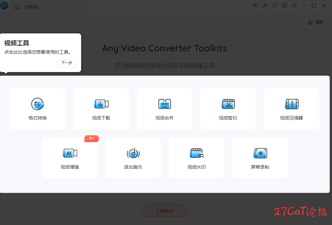Open the history clock icon

(275, 6)
